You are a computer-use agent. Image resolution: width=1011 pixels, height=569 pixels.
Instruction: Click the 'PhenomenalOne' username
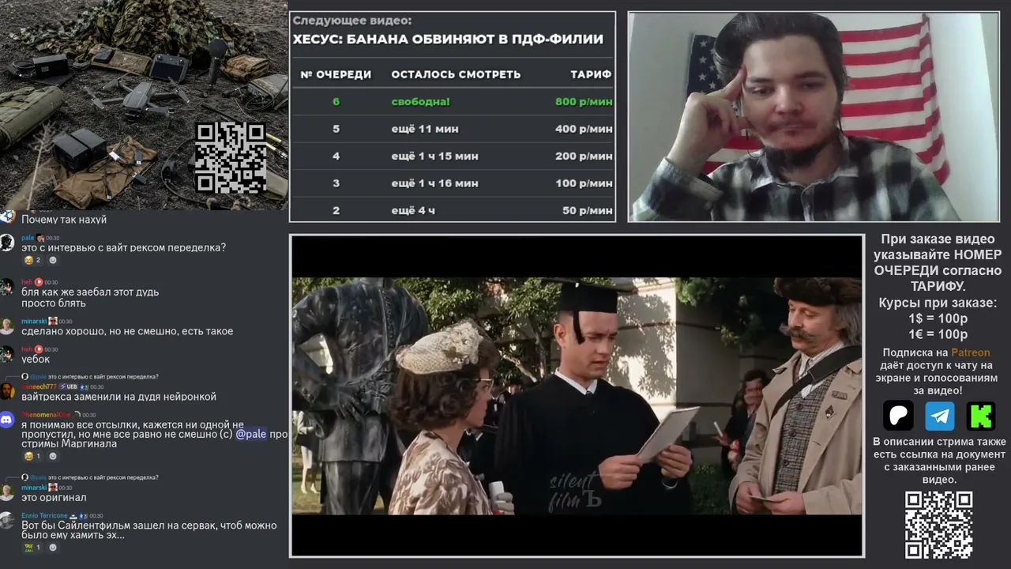[46, 414]
